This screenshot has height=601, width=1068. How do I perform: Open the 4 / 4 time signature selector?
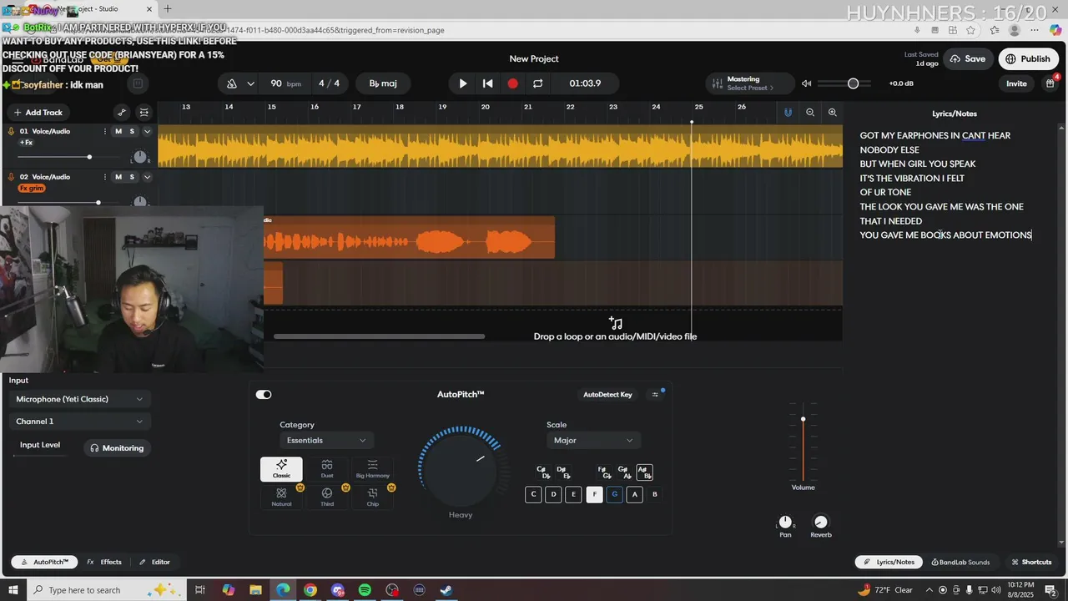329,83
